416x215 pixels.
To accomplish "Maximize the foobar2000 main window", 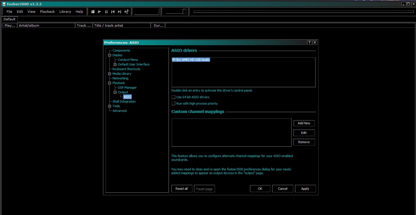I will (408, 4).
